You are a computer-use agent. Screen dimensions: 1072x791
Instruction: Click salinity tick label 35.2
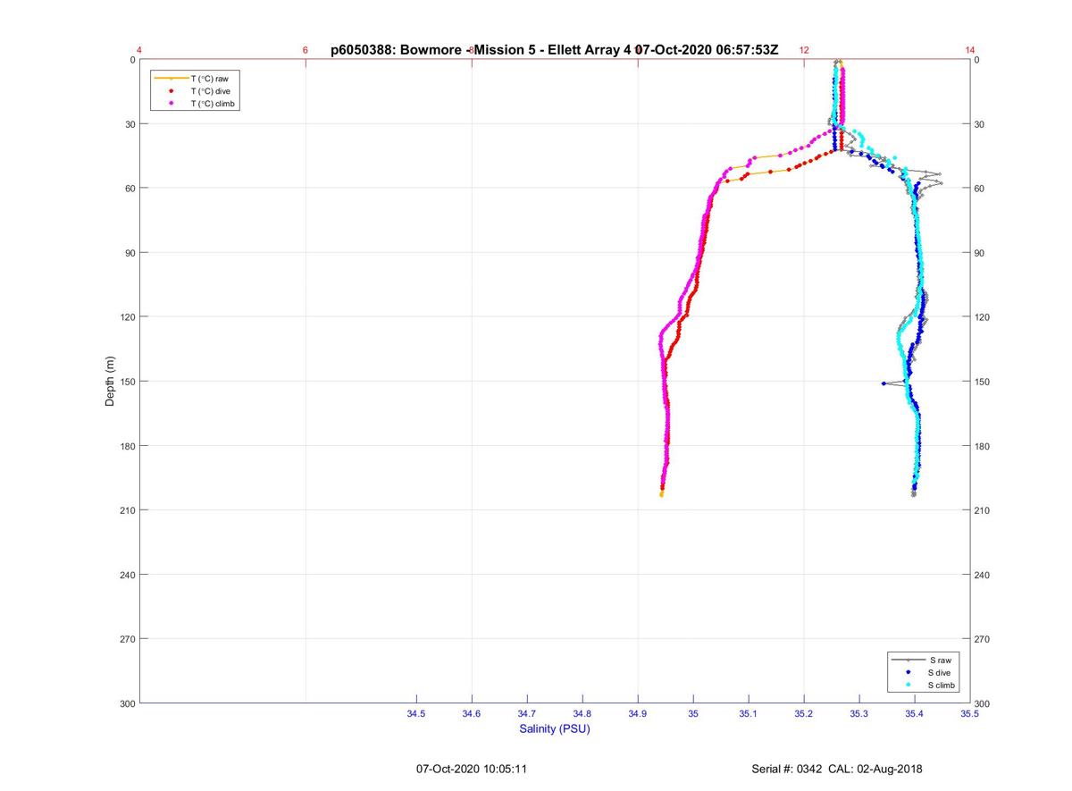(804, 714)
